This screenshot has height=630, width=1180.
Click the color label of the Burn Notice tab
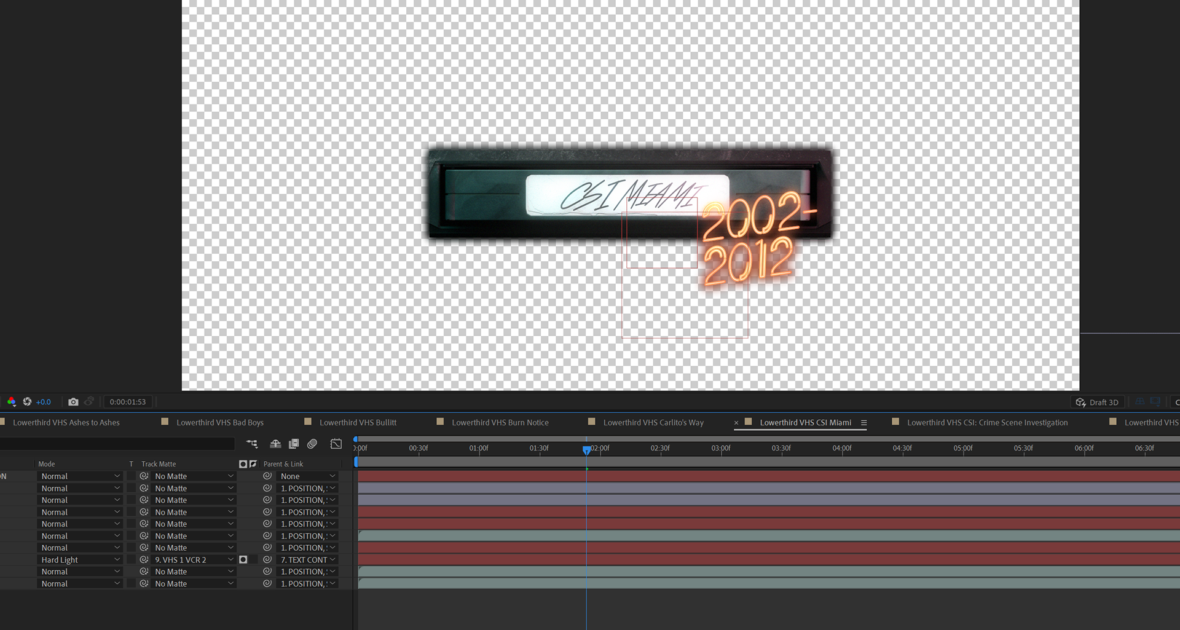440,422
